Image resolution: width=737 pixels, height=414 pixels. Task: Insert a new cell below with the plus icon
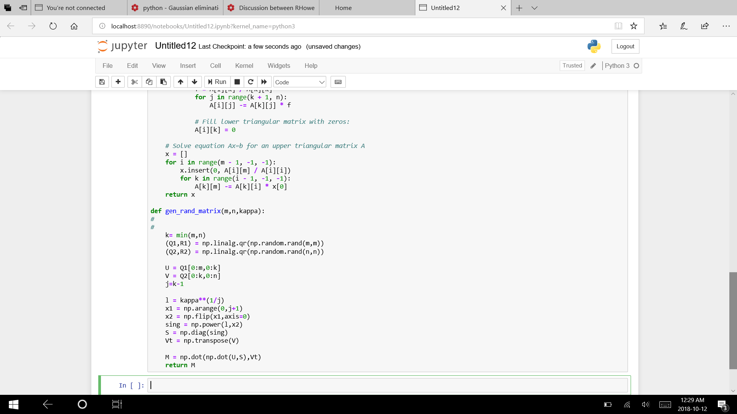click(x=118, y=82)
